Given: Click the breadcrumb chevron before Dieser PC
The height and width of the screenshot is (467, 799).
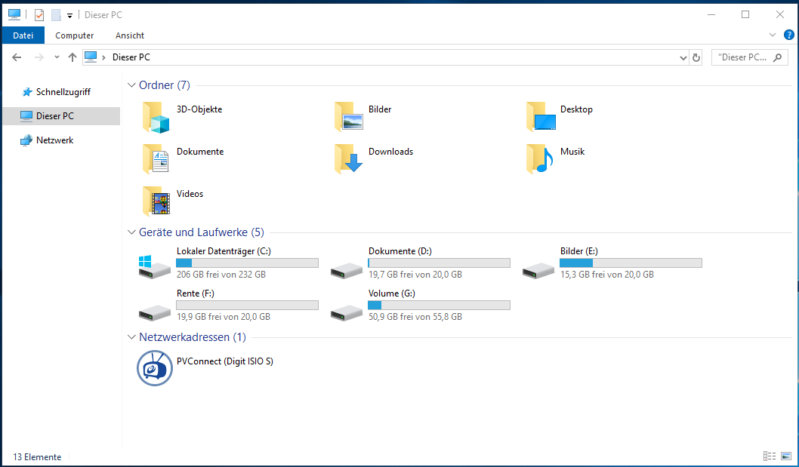Looking at the screenshot, I should [x=104, y=57].
